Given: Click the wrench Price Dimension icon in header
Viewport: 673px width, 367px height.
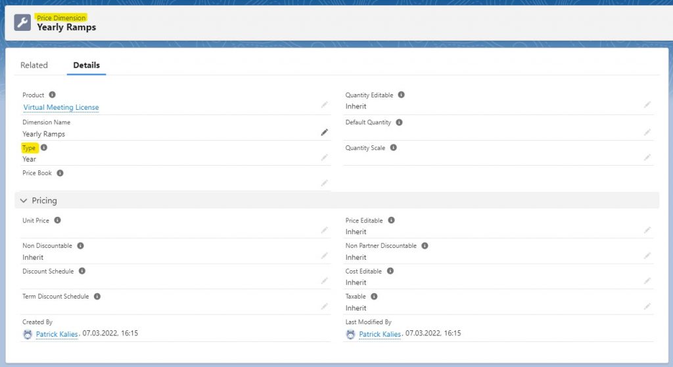Looking at the screenshot, I should tap(22, 23).
